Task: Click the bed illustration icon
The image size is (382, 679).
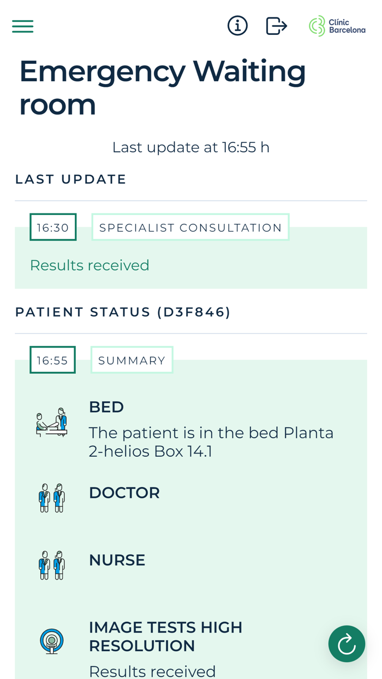Action: point(52,420)
